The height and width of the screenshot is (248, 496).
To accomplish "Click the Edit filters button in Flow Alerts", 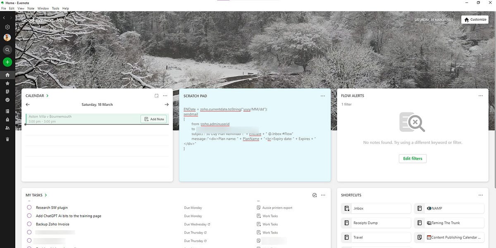I will click(412, 158).
